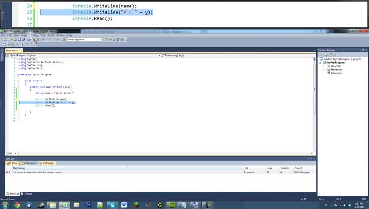This screenshot has width=369, height=209.
Task: Click the green Start Debugging arrow
Action: (x=57, y=40)
